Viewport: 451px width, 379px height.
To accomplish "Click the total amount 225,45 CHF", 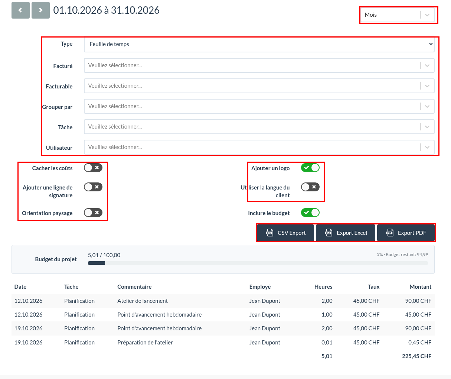I will click(x=416, y=356).
